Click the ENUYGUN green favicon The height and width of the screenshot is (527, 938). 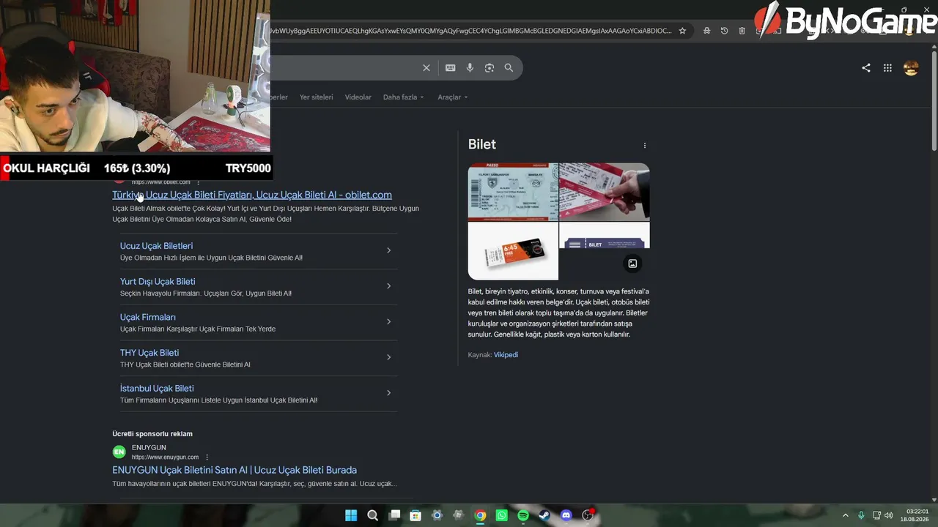pyautogui.click(x=119, y=452)
